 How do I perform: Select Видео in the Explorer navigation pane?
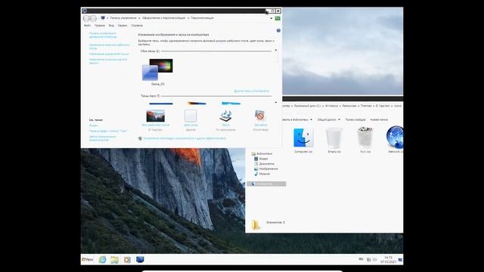(261, 159)
